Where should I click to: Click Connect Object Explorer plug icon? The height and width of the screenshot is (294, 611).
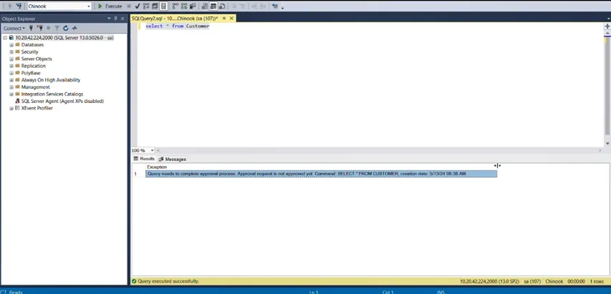(x=31, y=28)
